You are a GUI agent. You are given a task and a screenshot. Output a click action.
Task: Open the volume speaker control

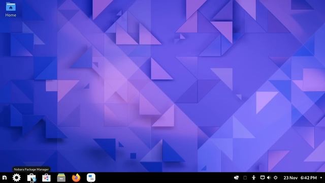(269, 177)
